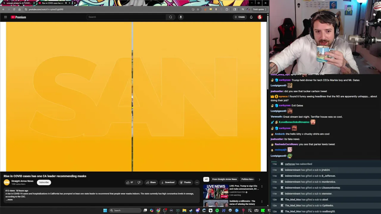Viewport: 381px width, 214px height.
Task: Open YouTube notifications bell
Action: click(251, 17)
